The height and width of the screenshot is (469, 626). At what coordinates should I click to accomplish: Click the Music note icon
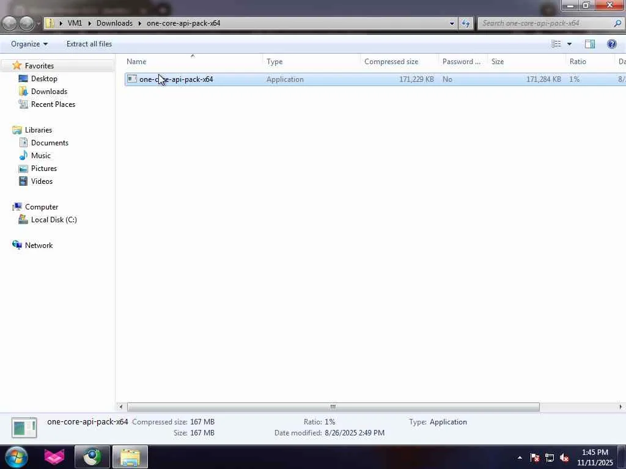click(x=24, y=156)
